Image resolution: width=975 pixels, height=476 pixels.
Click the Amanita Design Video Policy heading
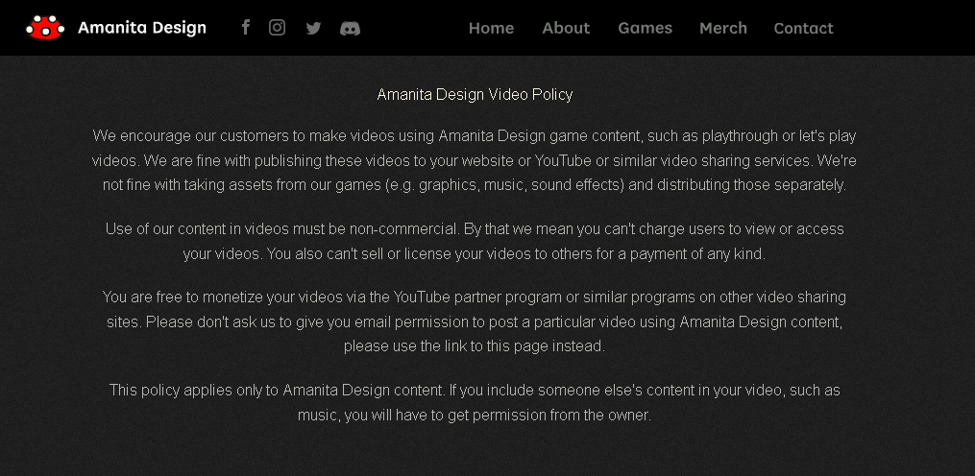tap(475, 94)
